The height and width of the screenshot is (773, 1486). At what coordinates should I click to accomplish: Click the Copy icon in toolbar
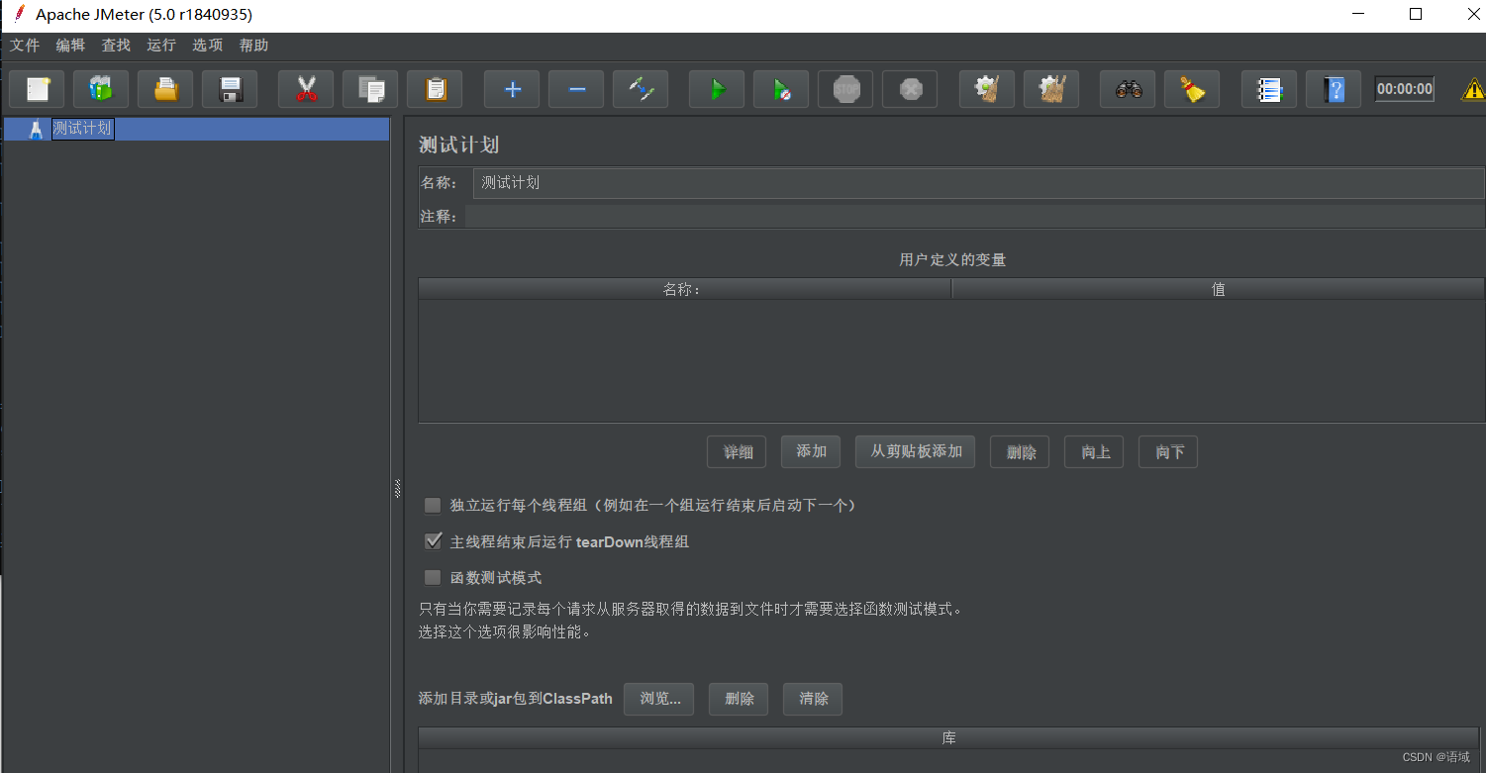pos(371,89)
